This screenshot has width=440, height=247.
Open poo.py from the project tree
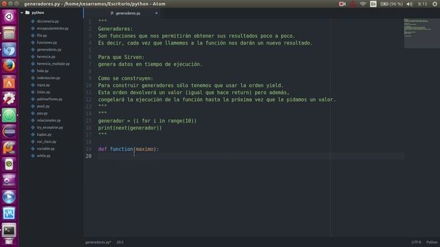(x=42, y=113)
